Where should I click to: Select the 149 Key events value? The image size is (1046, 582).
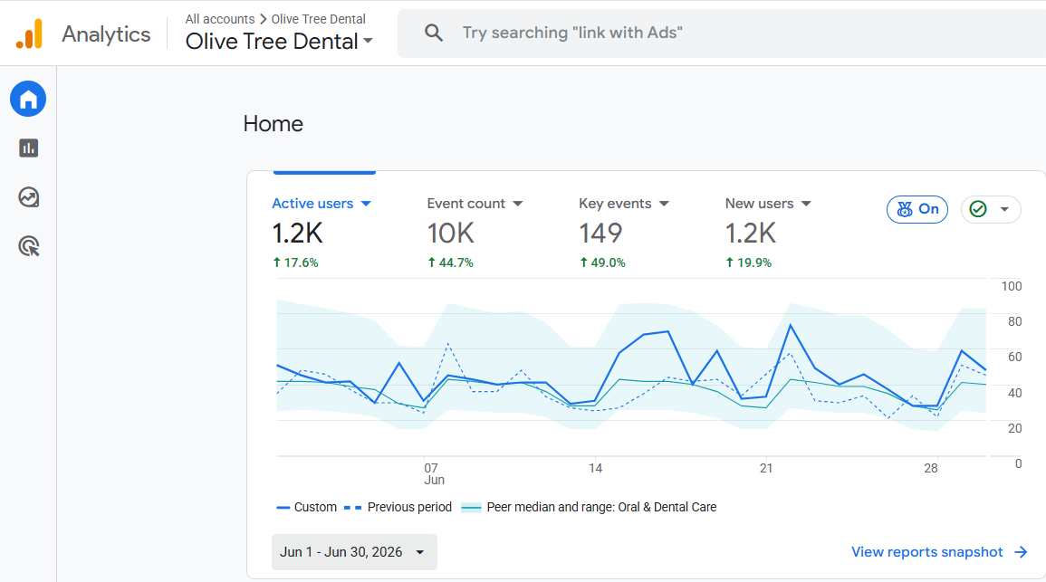(x=600, y=234)
